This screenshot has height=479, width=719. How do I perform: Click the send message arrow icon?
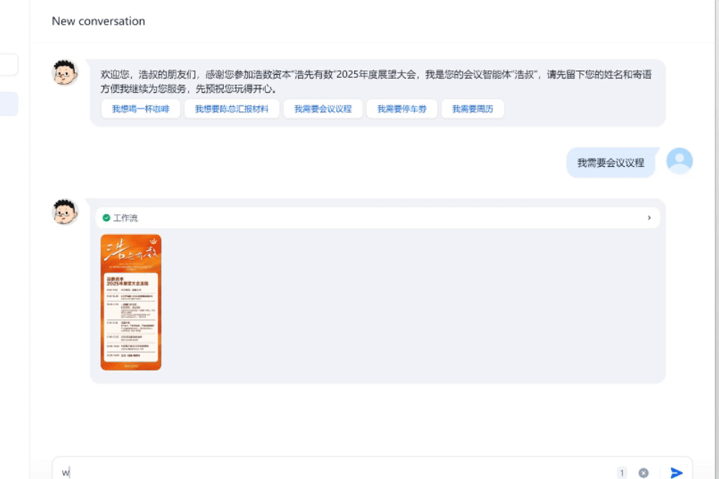[676, 473]
